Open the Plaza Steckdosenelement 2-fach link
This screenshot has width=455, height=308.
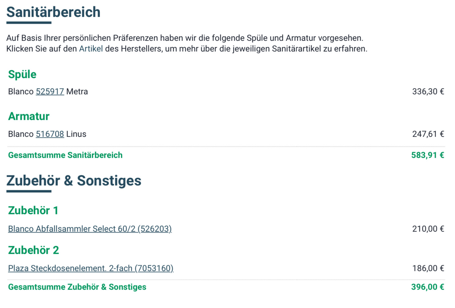[x=91, y=268]
